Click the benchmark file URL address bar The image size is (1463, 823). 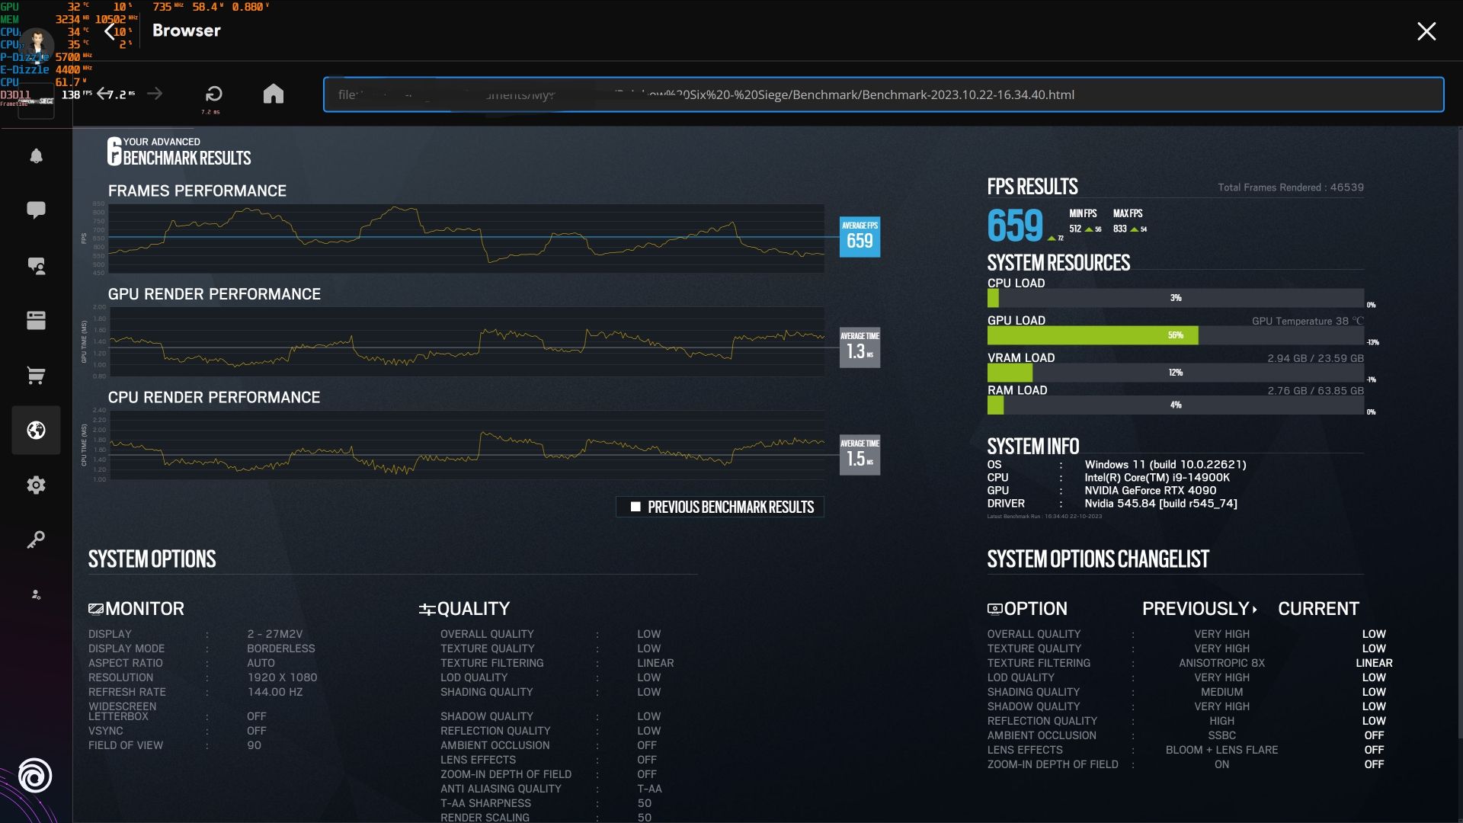(x=883, y=94)
